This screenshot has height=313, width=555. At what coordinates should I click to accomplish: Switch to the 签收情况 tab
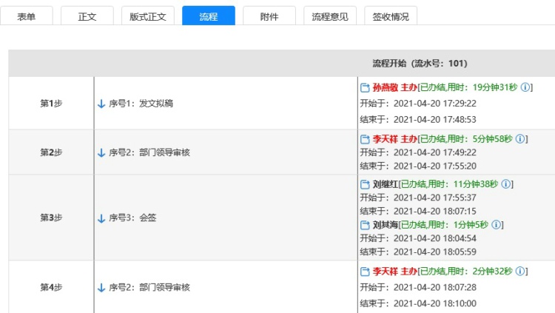pyautogui.click(x=391, y=16)
